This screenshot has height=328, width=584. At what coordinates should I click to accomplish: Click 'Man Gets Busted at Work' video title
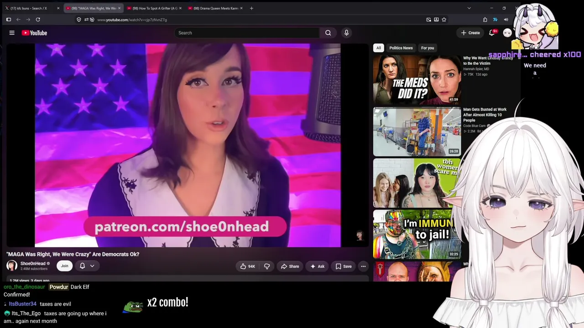pyautogui.click(x=485, y=115)
